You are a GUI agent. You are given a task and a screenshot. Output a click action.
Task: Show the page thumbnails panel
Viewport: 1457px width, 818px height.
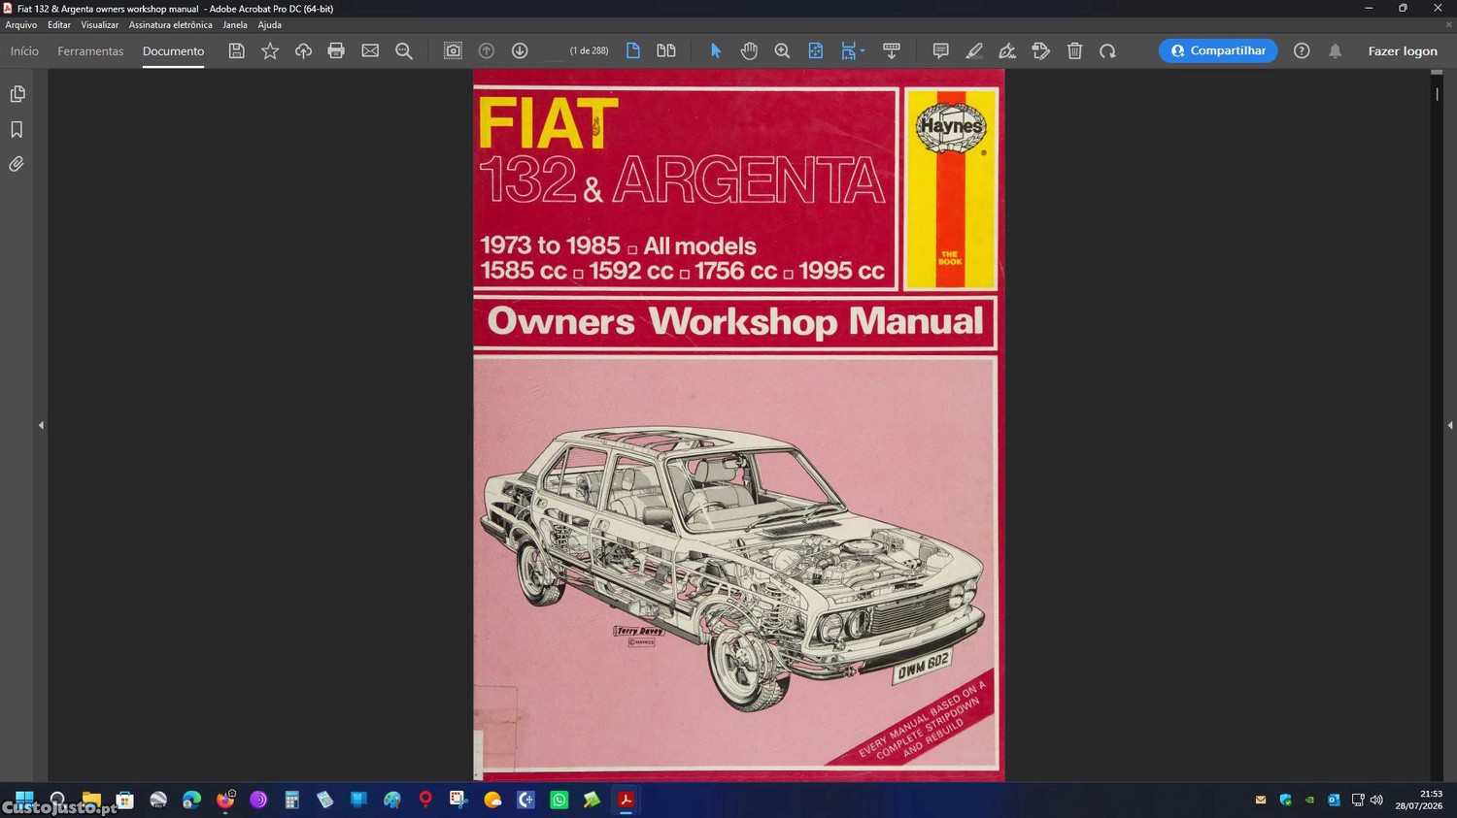(17, 94)
